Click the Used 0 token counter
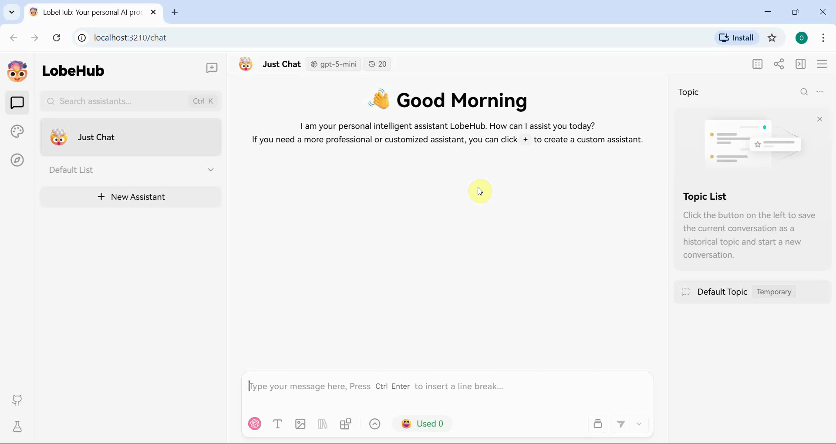The width and height of the screenshot is (836, 444). tap(422, 424)
